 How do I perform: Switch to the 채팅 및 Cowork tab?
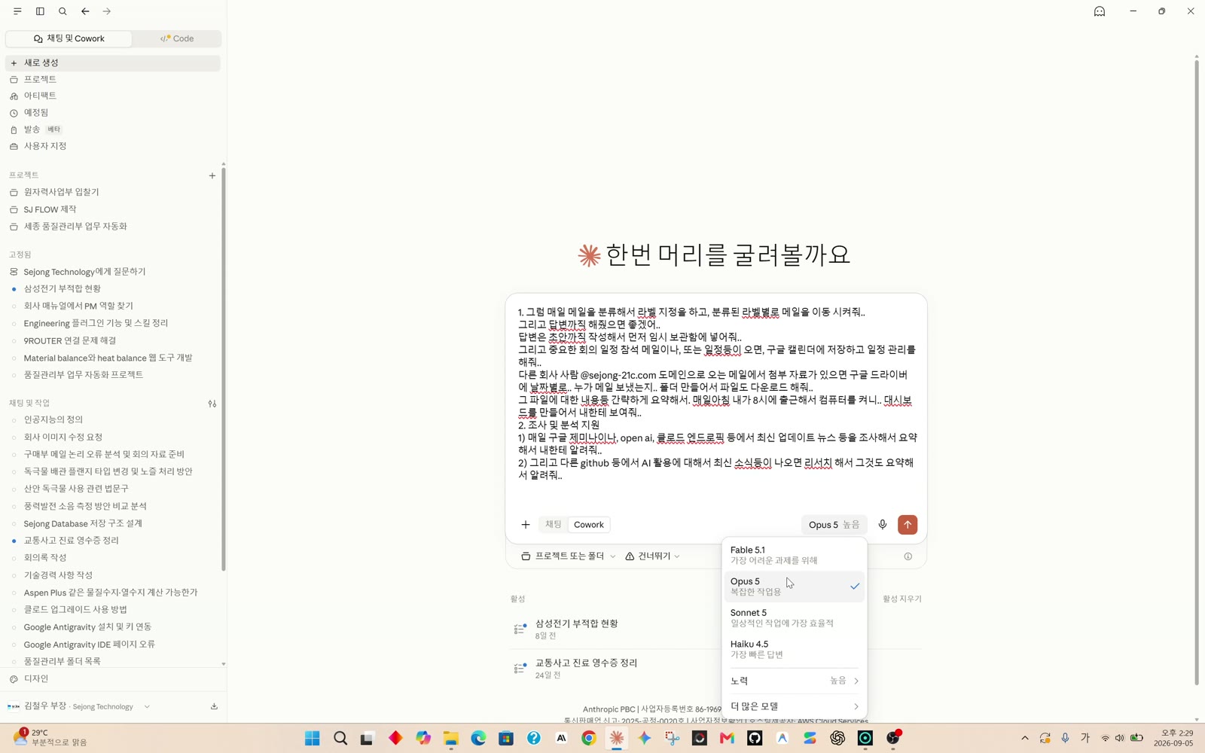click(x=69, y=38)
